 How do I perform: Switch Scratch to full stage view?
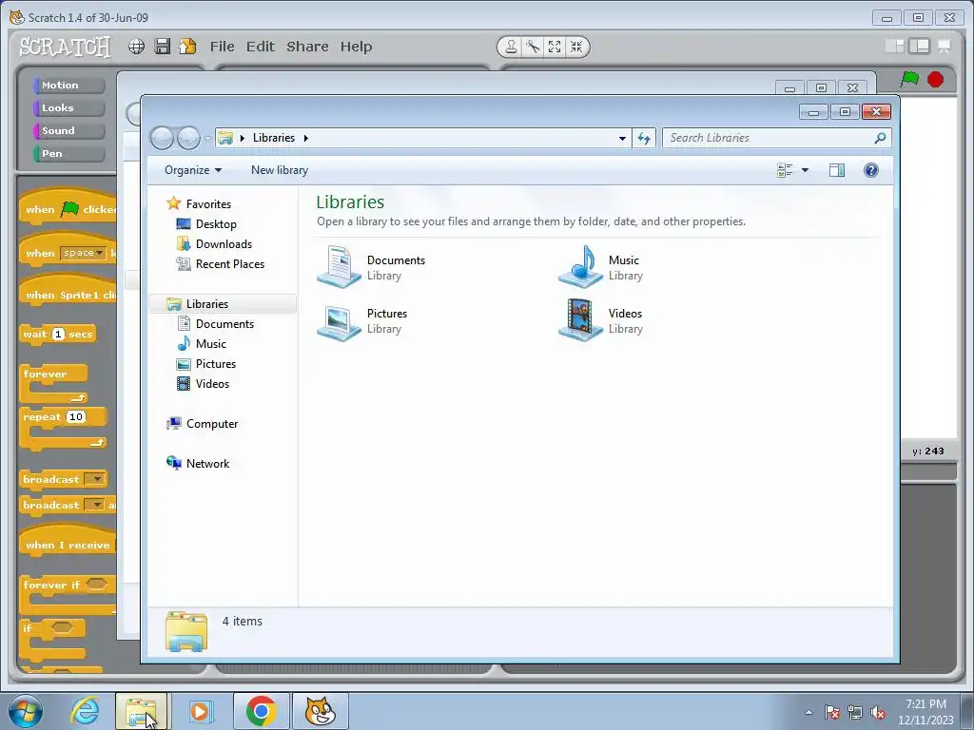[x=920, y=47]
